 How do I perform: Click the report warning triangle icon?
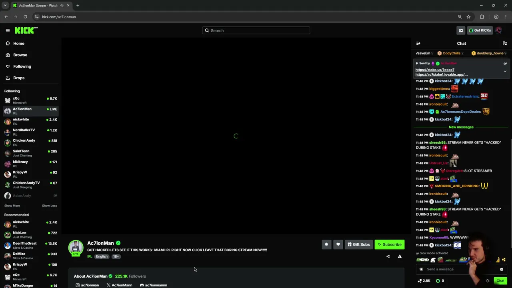400,256
